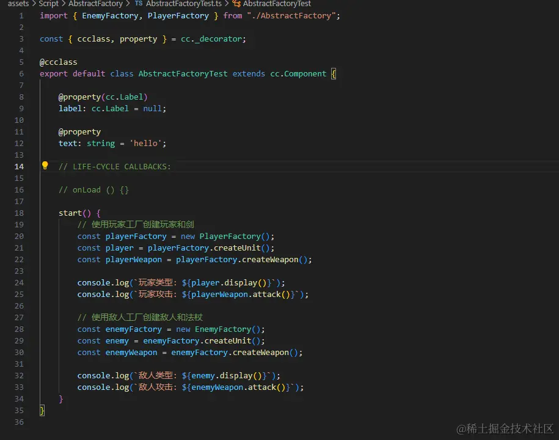Click the 'hello' string literal

point(146,144)
